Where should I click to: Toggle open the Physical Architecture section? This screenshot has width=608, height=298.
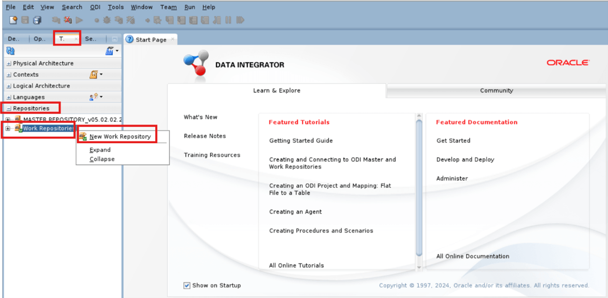click(9, 63)
